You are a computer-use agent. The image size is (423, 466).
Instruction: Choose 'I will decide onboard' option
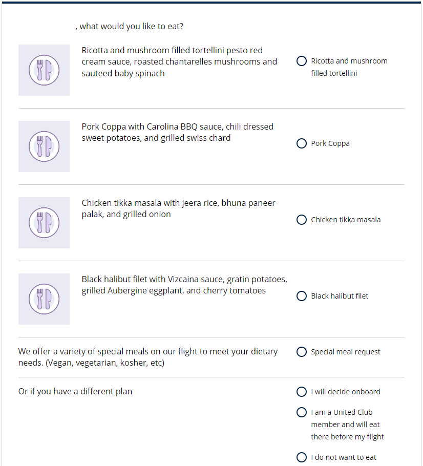[x=302, y=392]
